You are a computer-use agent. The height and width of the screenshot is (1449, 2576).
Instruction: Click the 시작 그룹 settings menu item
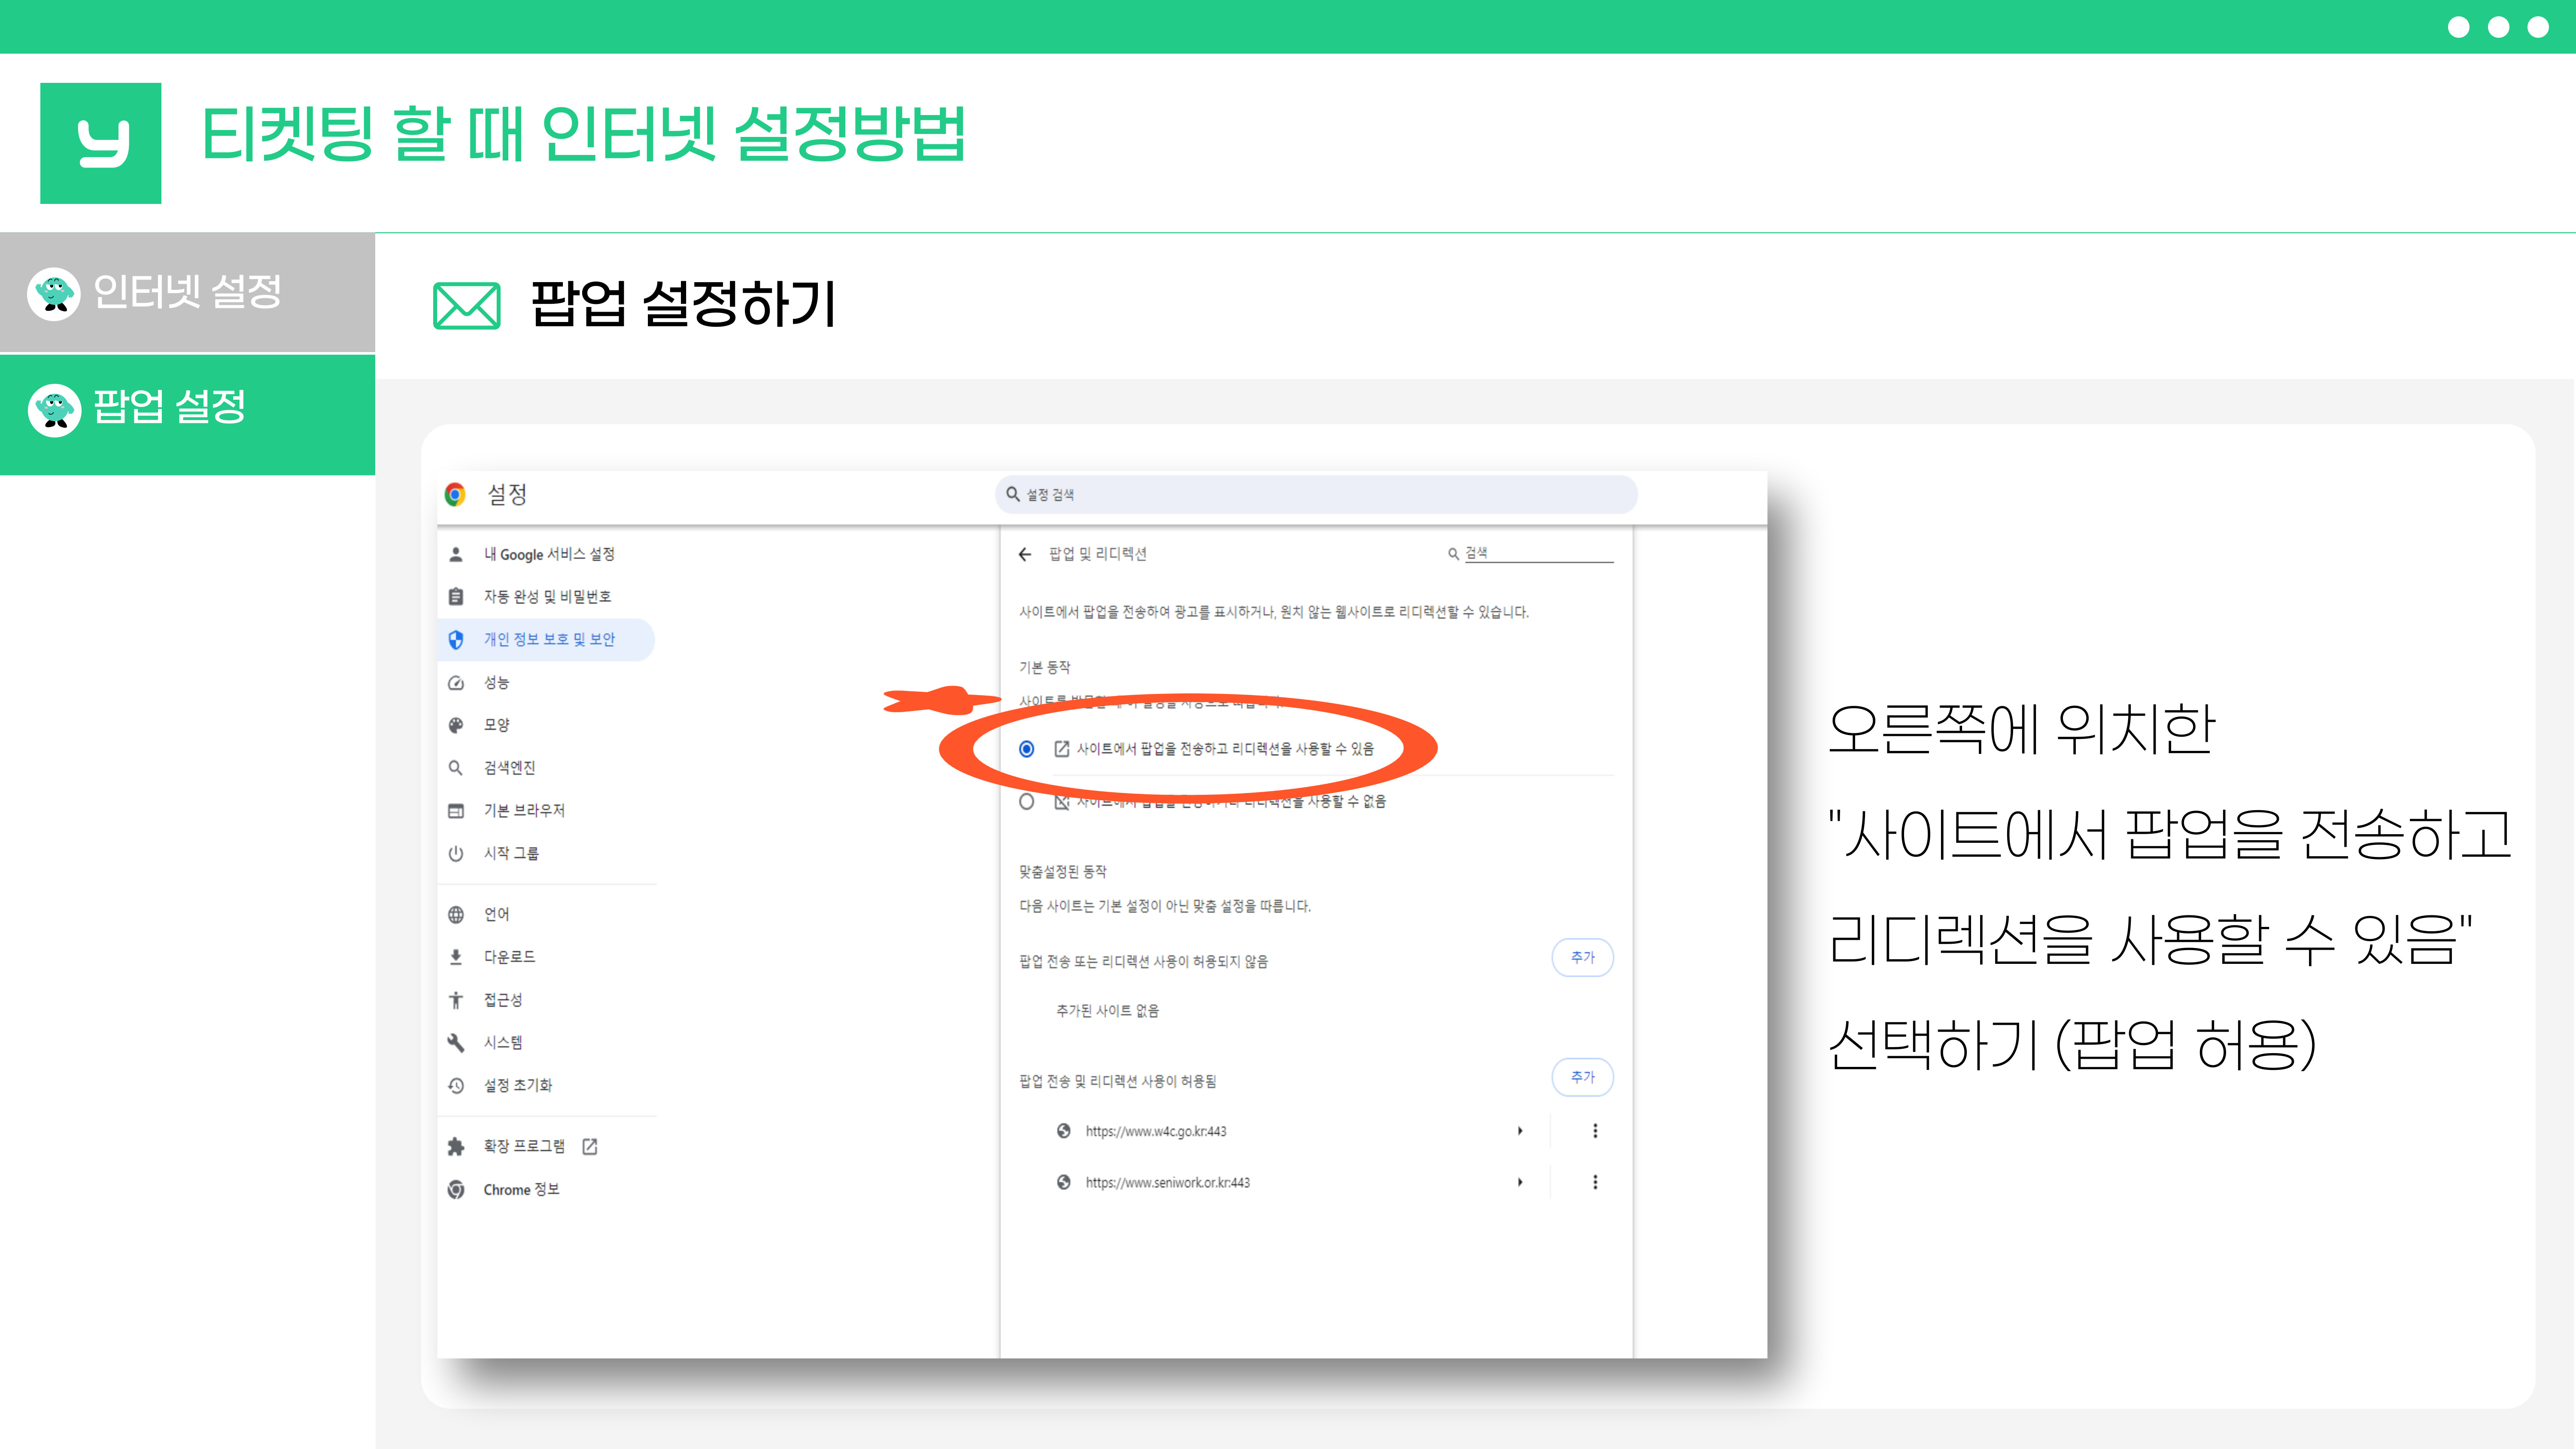tap(546, 853)
